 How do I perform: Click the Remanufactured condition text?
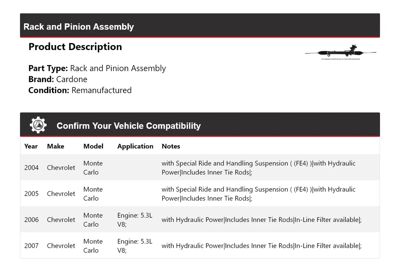pos(101,90)
